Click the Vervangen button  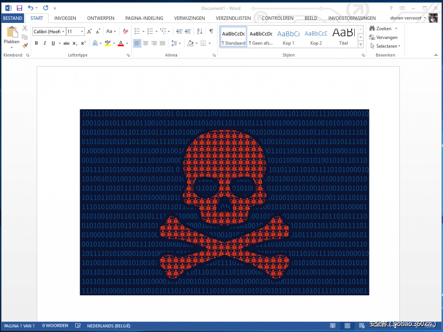point(384,37)
